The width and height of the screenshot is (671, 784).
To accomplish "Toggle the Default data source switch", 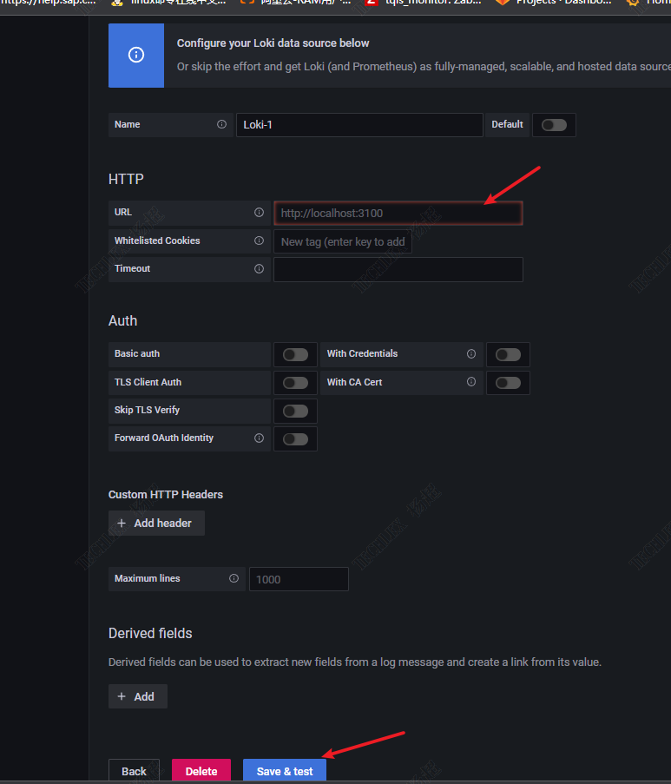I will tap(554, 125).
